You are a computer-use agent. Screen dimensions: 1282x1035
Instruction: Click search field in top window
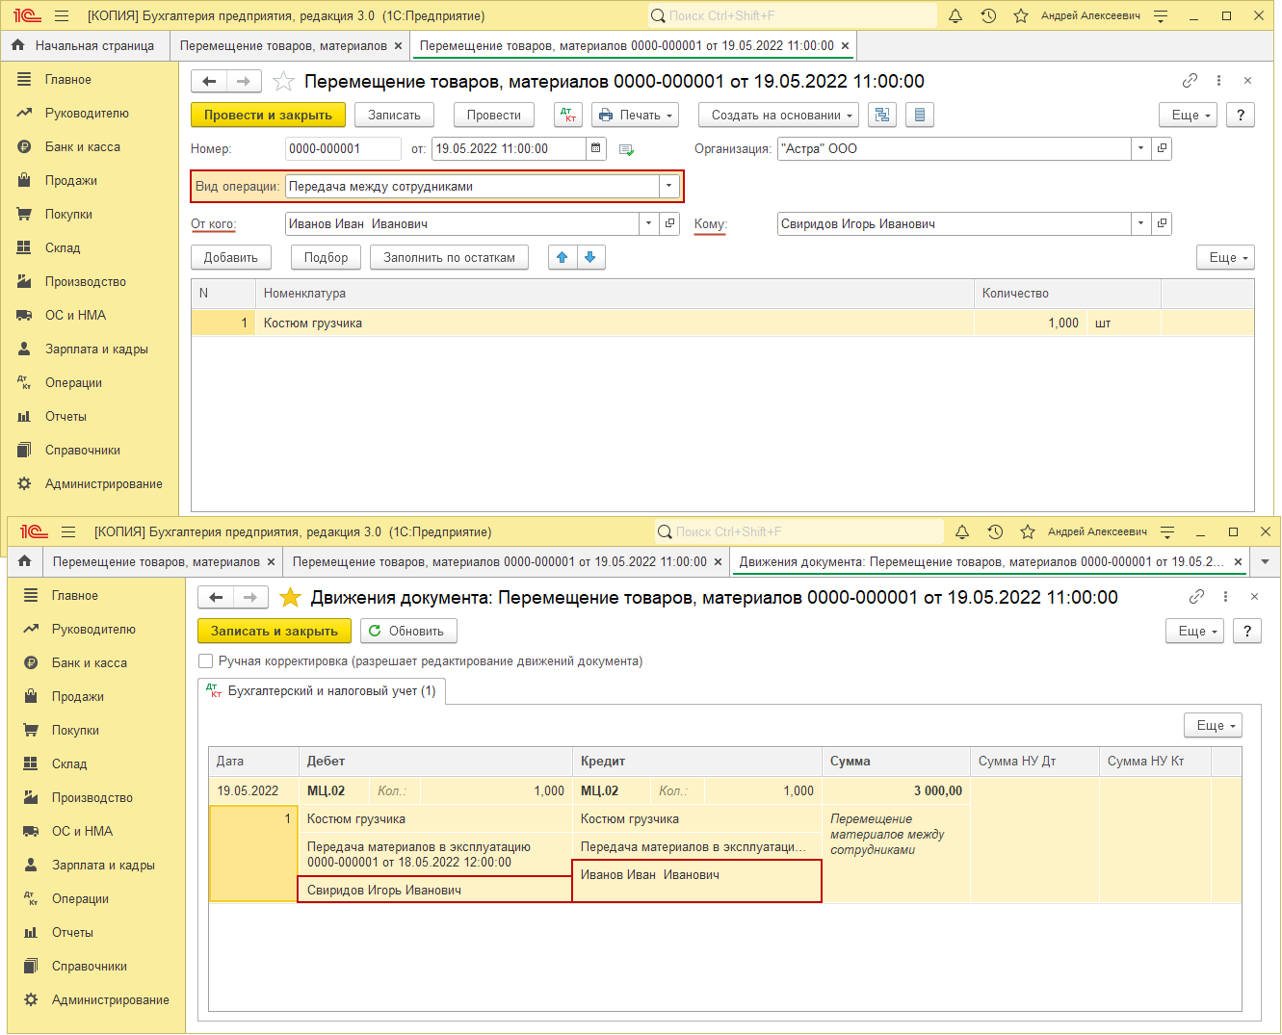click(x=792, y=15)
